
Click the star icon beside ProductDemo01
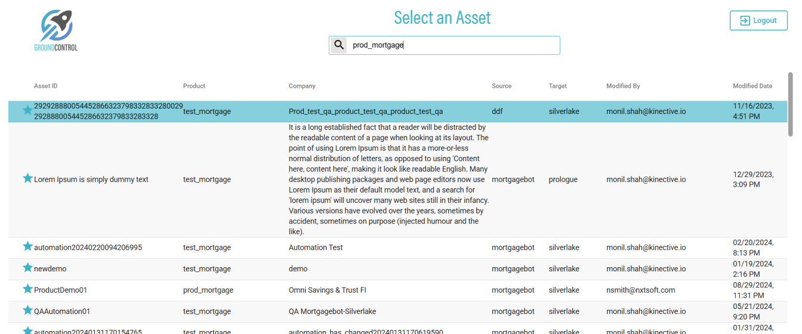coord(27,289)
